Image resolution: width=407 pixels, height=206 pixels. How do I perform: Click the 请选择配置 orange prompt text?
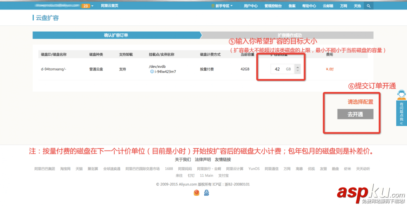tap(360, 102)
